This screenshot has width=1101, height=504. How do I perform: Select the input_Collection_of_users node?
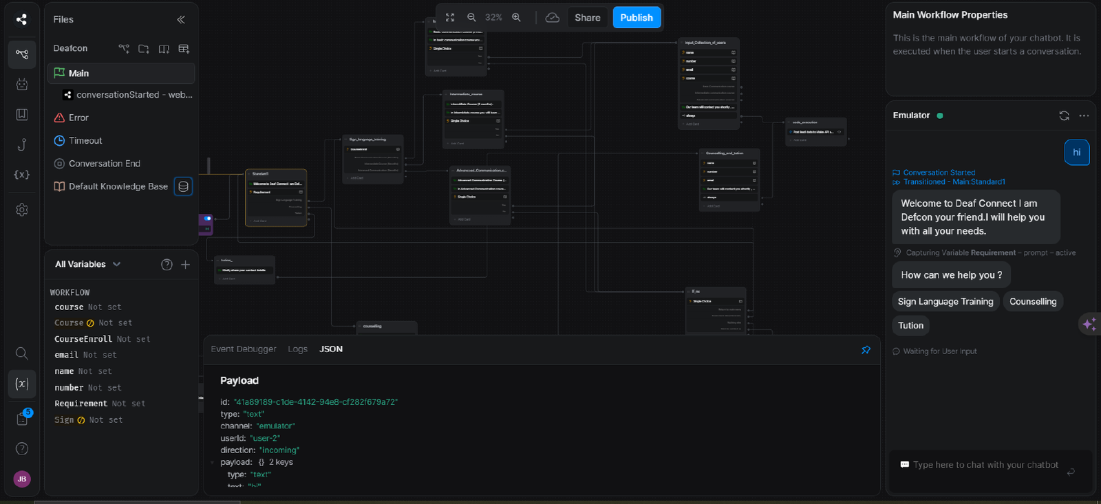(708, 83)
